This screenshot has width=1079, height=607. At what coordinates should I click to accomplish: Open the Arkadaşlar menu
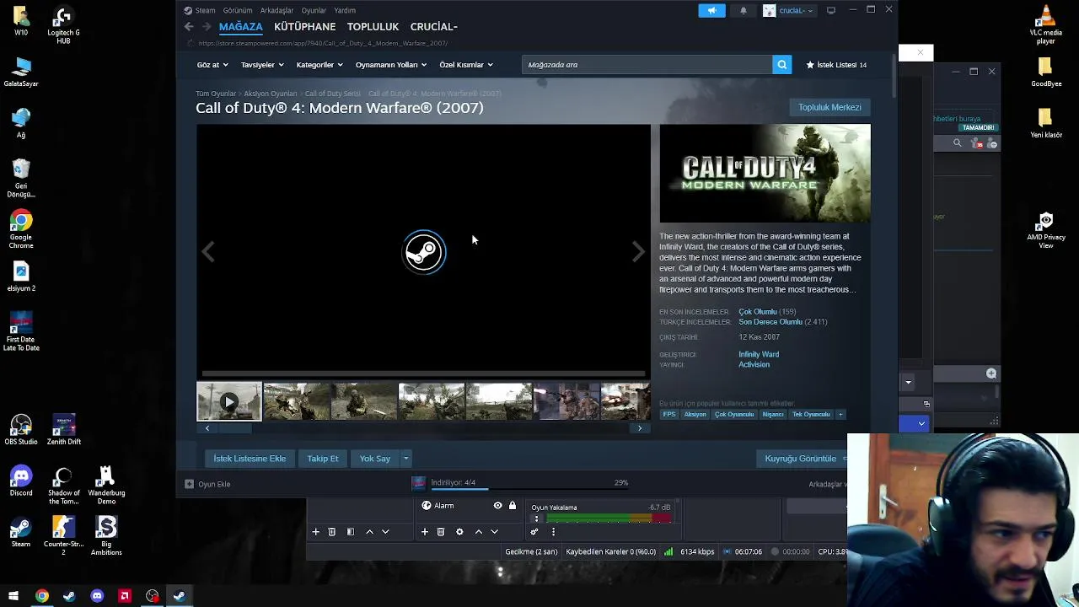pyautogui.click(x=276, y=10)
